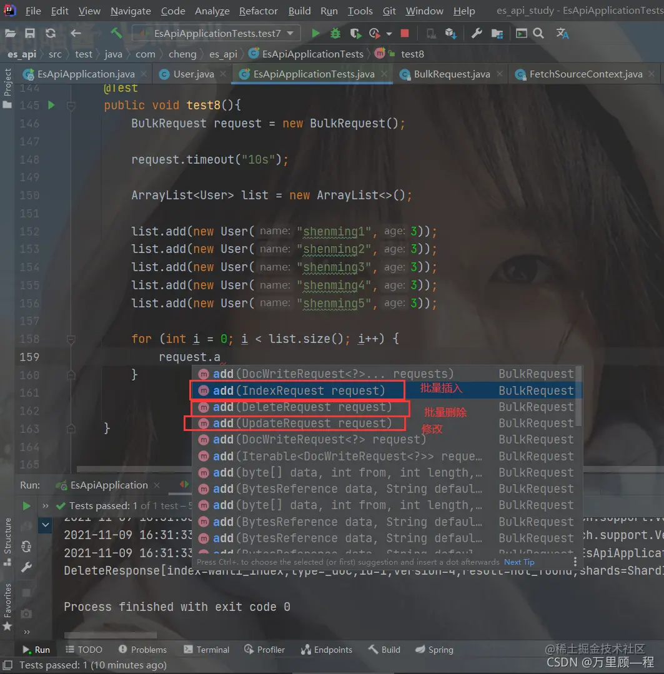The height and width of the screenshot is (674, 664).
Task: Open the Profiler tool window
Action: click(x=264, y=650)
